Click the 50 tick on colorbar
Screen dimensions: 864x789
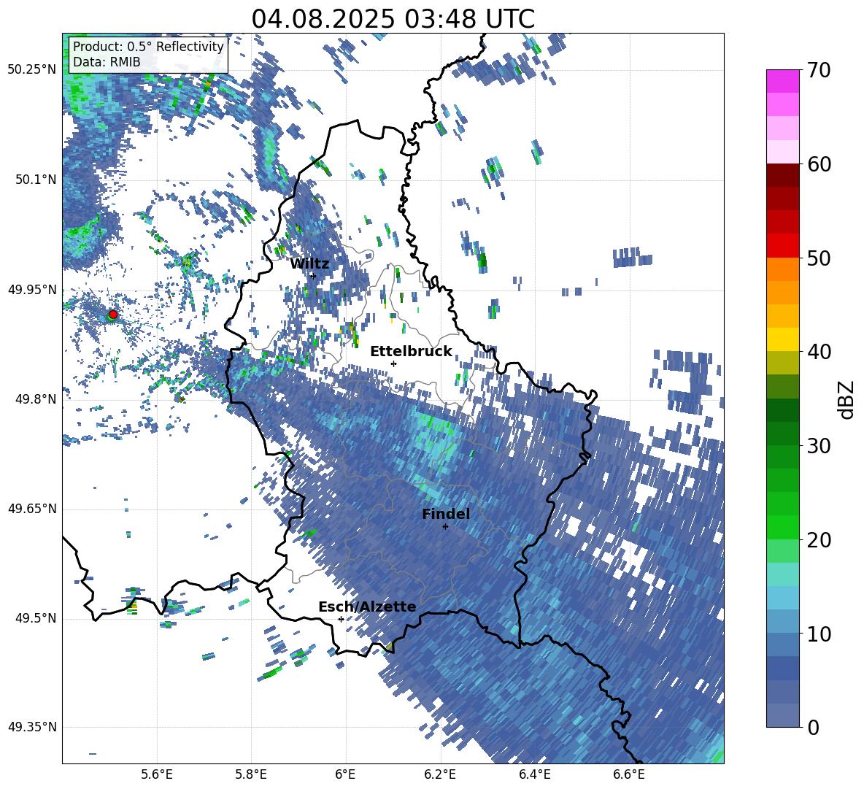coord(818,258)
